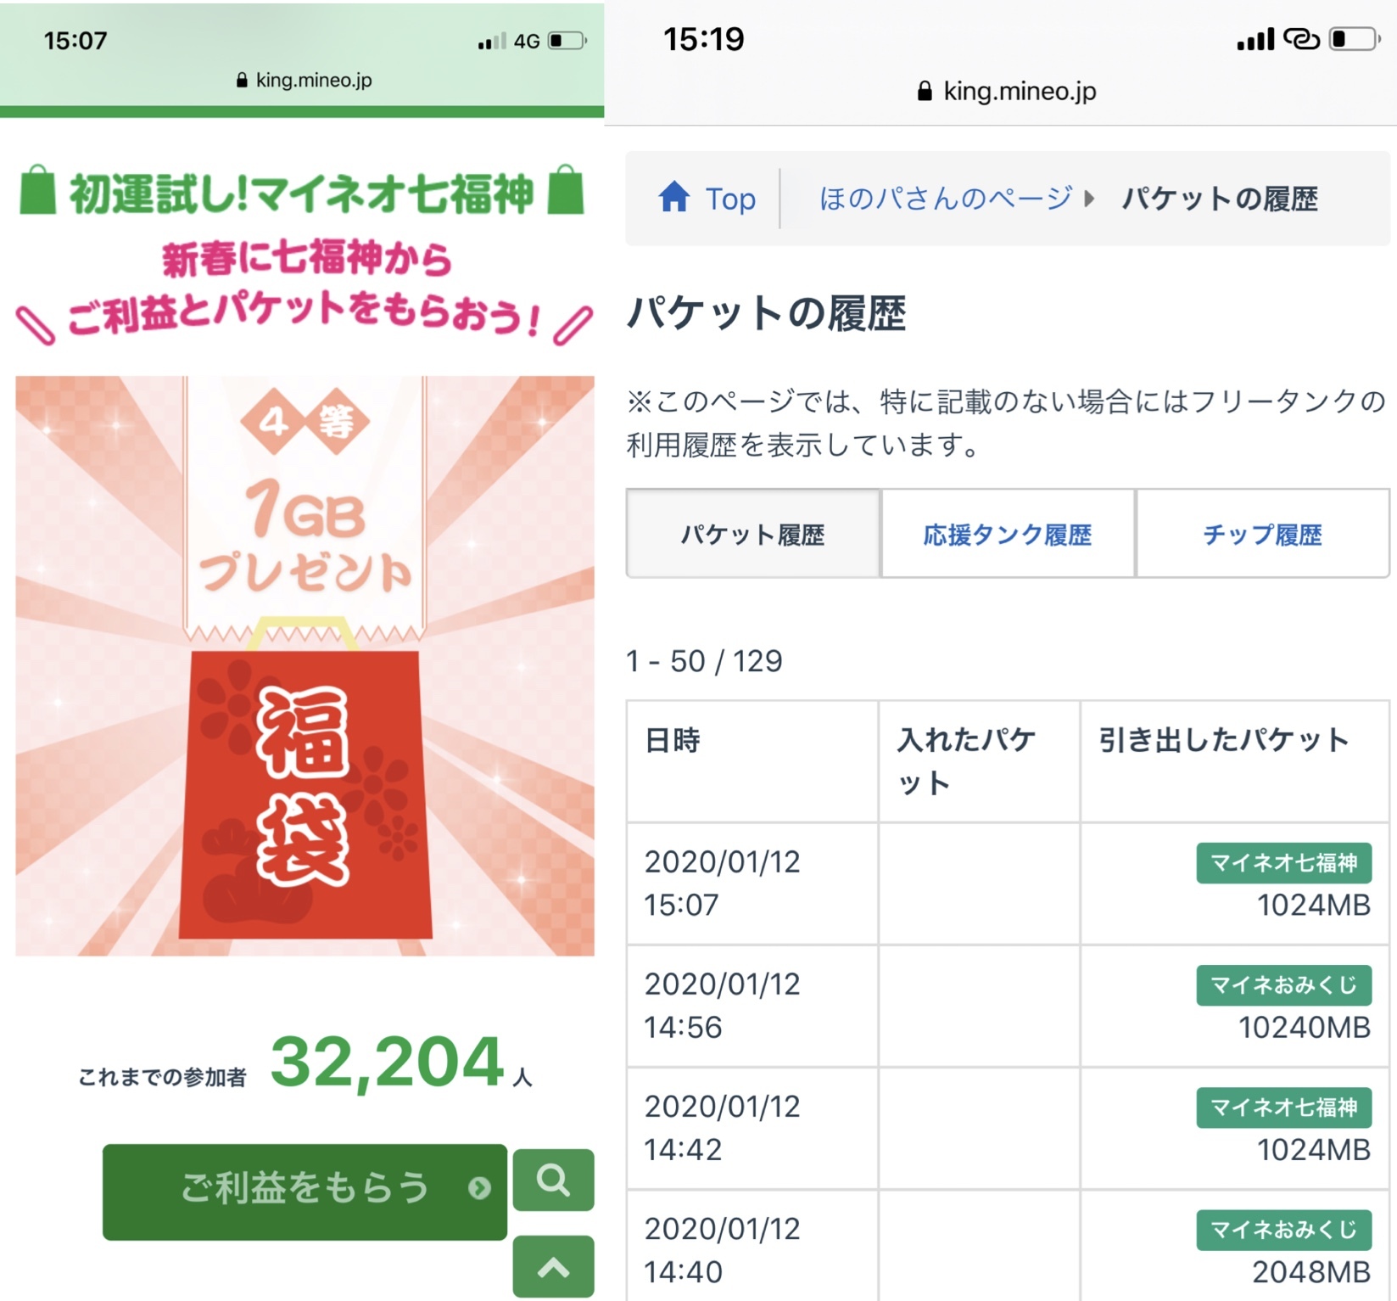
Task: Click the left green shopping bag icon
Action: [x=38, y=190]
